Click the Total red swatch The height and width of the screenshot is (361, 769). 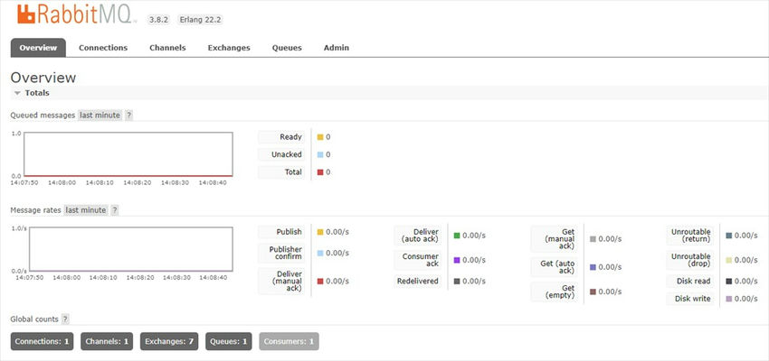320,172
